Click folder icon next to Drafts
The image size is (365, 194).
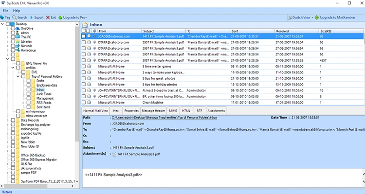click(x=33, y=81)
